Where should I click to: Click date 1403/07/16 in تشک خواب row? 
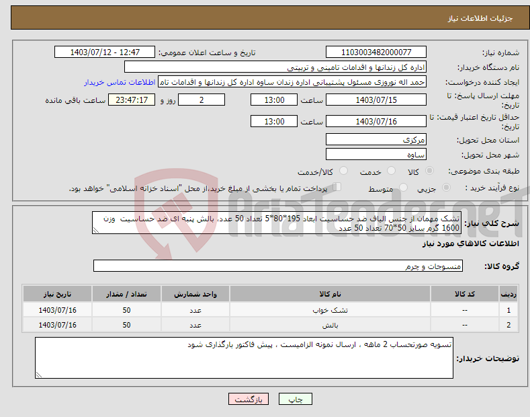click(x=58, y=310)
